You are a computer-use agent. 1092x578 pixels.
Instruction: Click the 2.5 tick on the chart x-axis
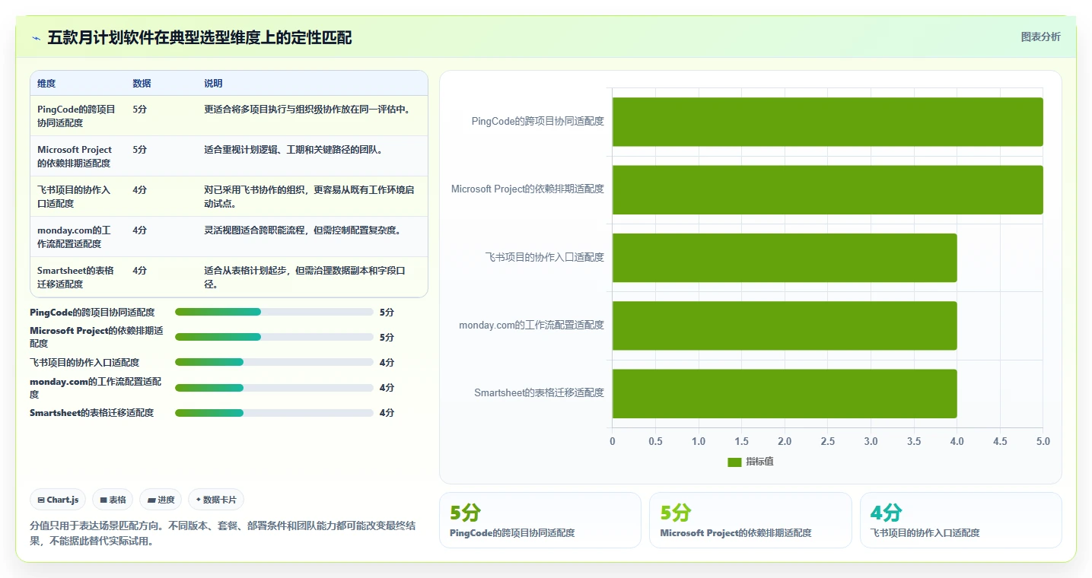827,441
